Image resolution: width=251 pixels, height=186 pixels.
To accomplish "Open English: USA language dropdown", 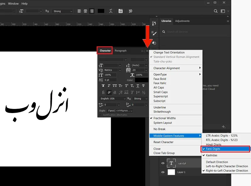I will click(x=113, y=99).
